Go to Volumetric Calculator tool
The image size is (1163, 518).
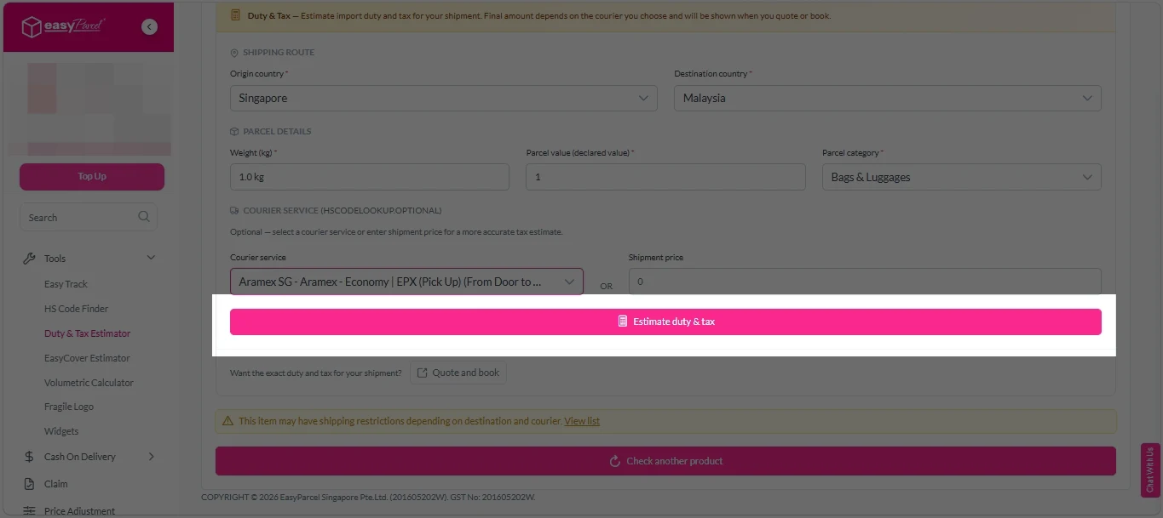(89, 383)
